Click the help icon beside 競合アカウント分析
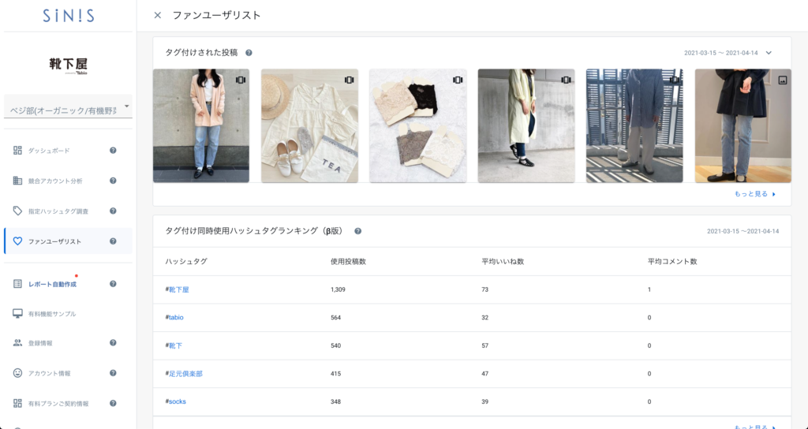 (x=113, y=181)
